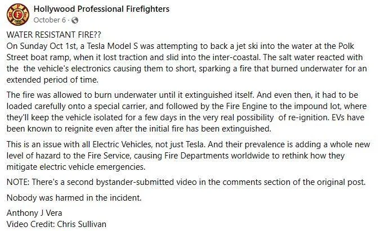Open Hollywood Professional Firefighters page name link

(x=101, y=10)
